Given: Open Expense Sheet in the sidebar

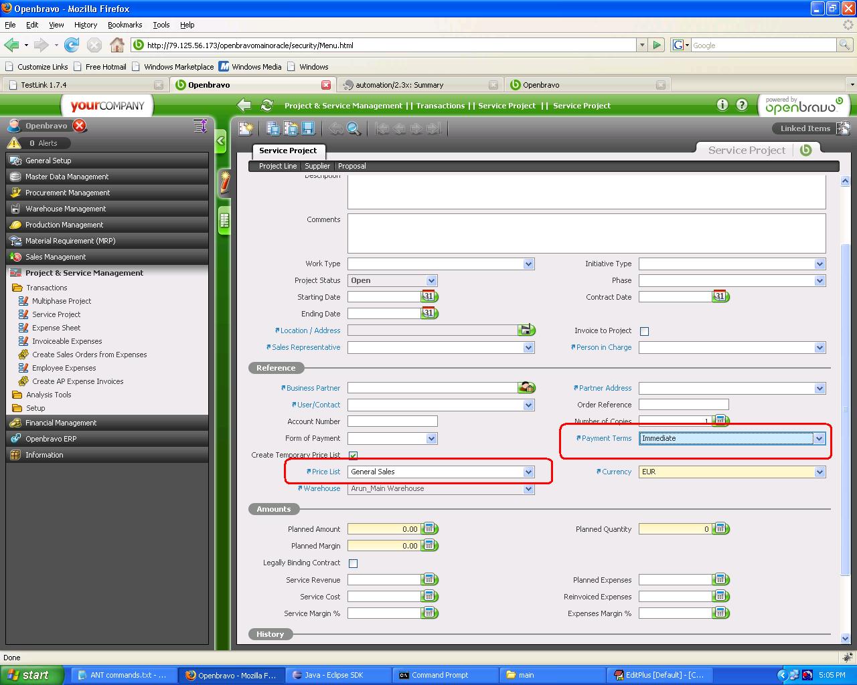Looking at the screenshot, I should tap(56, 328).
